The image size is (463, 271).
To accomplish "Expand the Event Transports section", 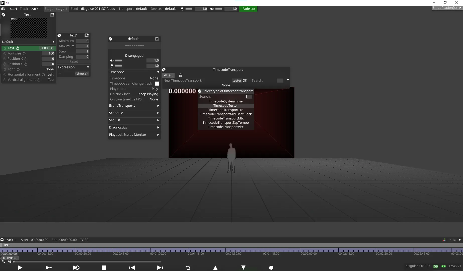I will pyautogui.click(x=158, y=106).
